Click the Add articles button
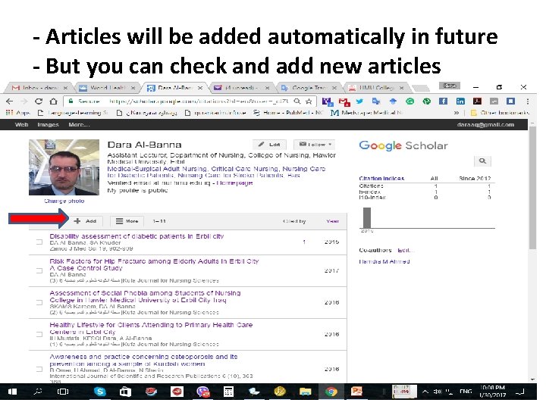Viewport: 546px width, 409px height. tap(86, 221)
